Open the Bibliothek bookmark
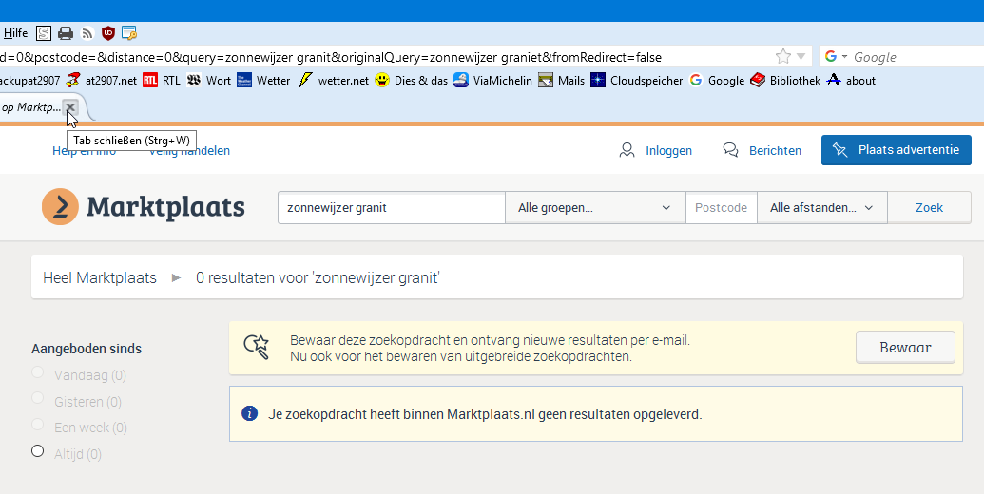 [x=784, y=81]
